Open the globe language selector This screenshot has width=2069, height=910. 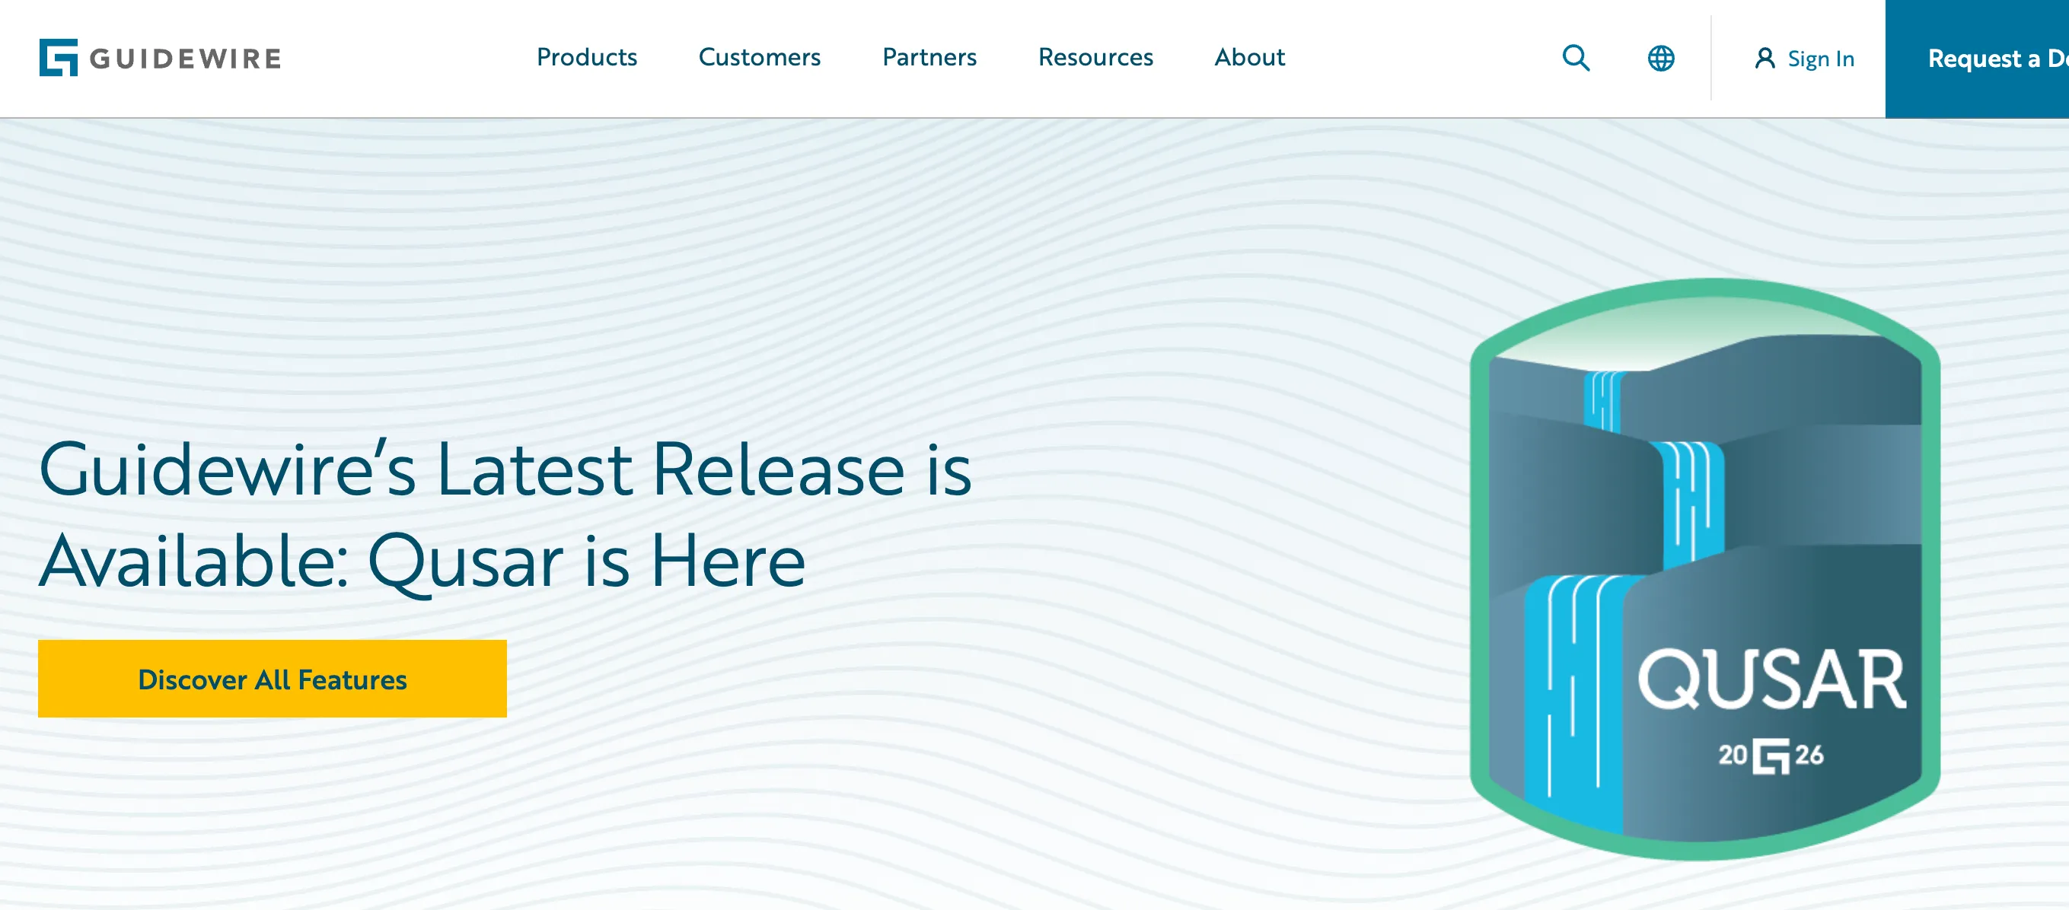pos(1661,58)
